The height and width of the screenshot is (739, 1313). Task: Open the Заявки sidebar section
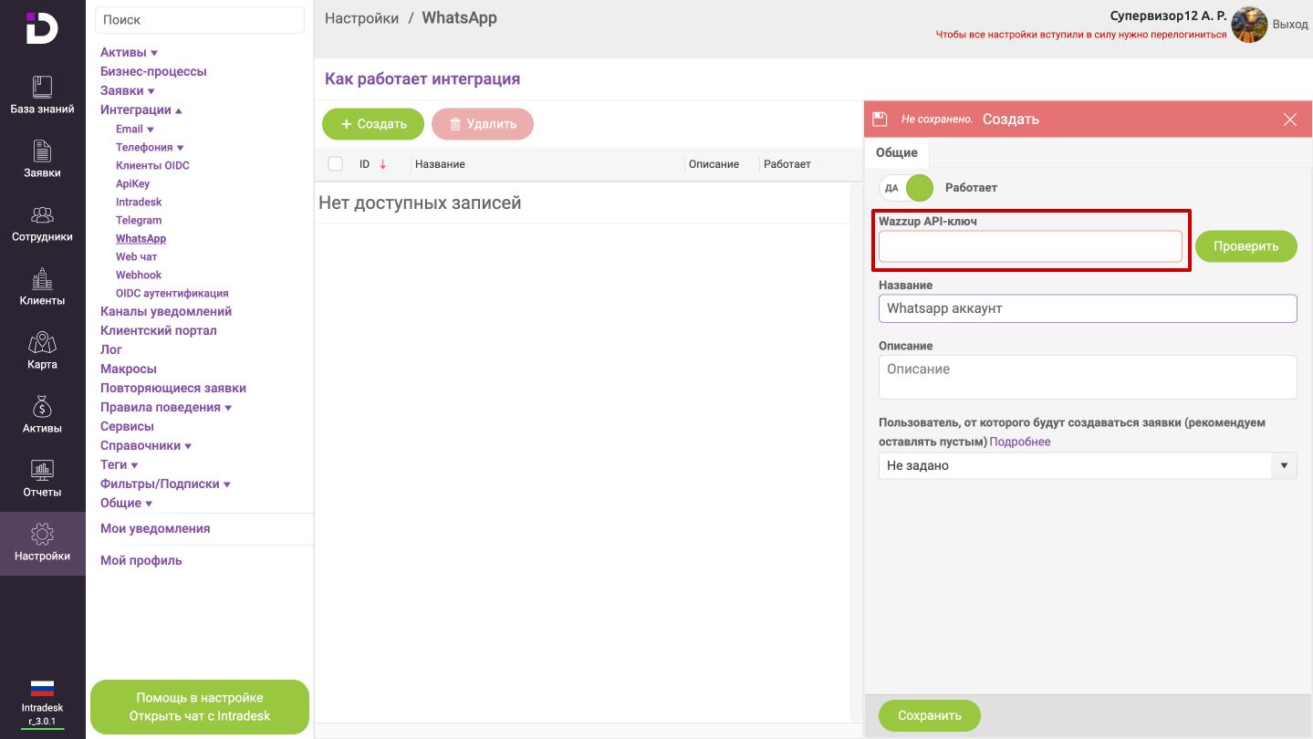[42, 160]
